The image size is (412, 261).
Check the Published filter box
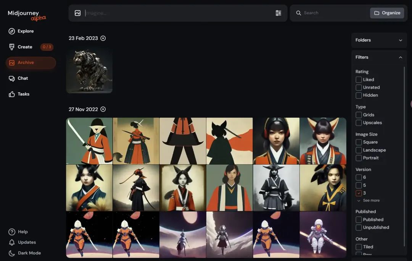(x=358, y=219)
